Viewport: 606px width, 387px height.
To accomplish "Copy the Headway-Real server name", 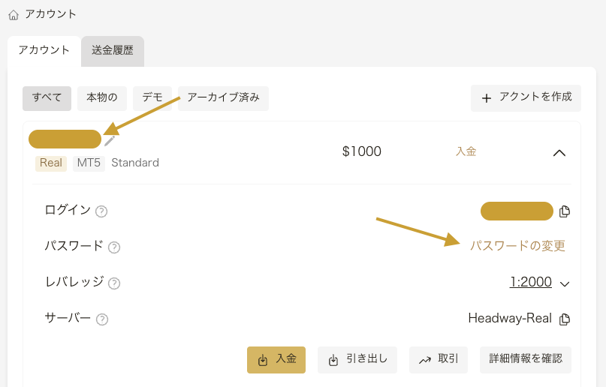I will click(565, 319).
